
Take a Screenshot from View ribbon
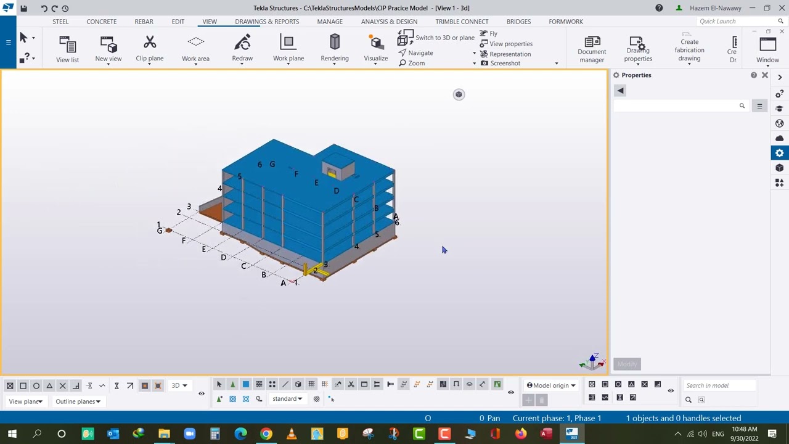[501, 63]
